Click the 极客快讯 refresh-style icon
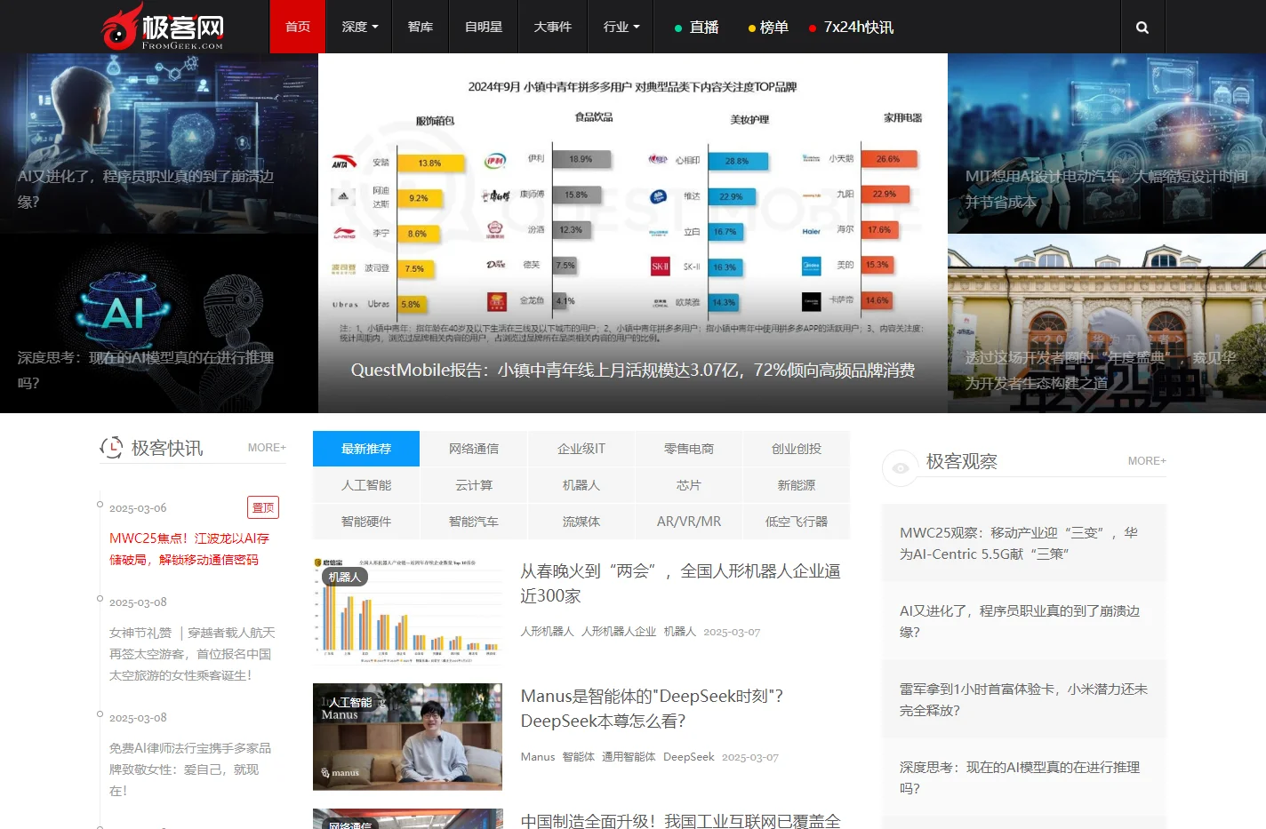This screenshot has width=1266, height=829. coord(111,448)
